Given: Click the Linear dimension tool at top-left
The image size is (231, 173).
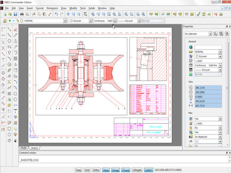Looking at the screenshot, I should pyautogui.click(x=3, y=29).
